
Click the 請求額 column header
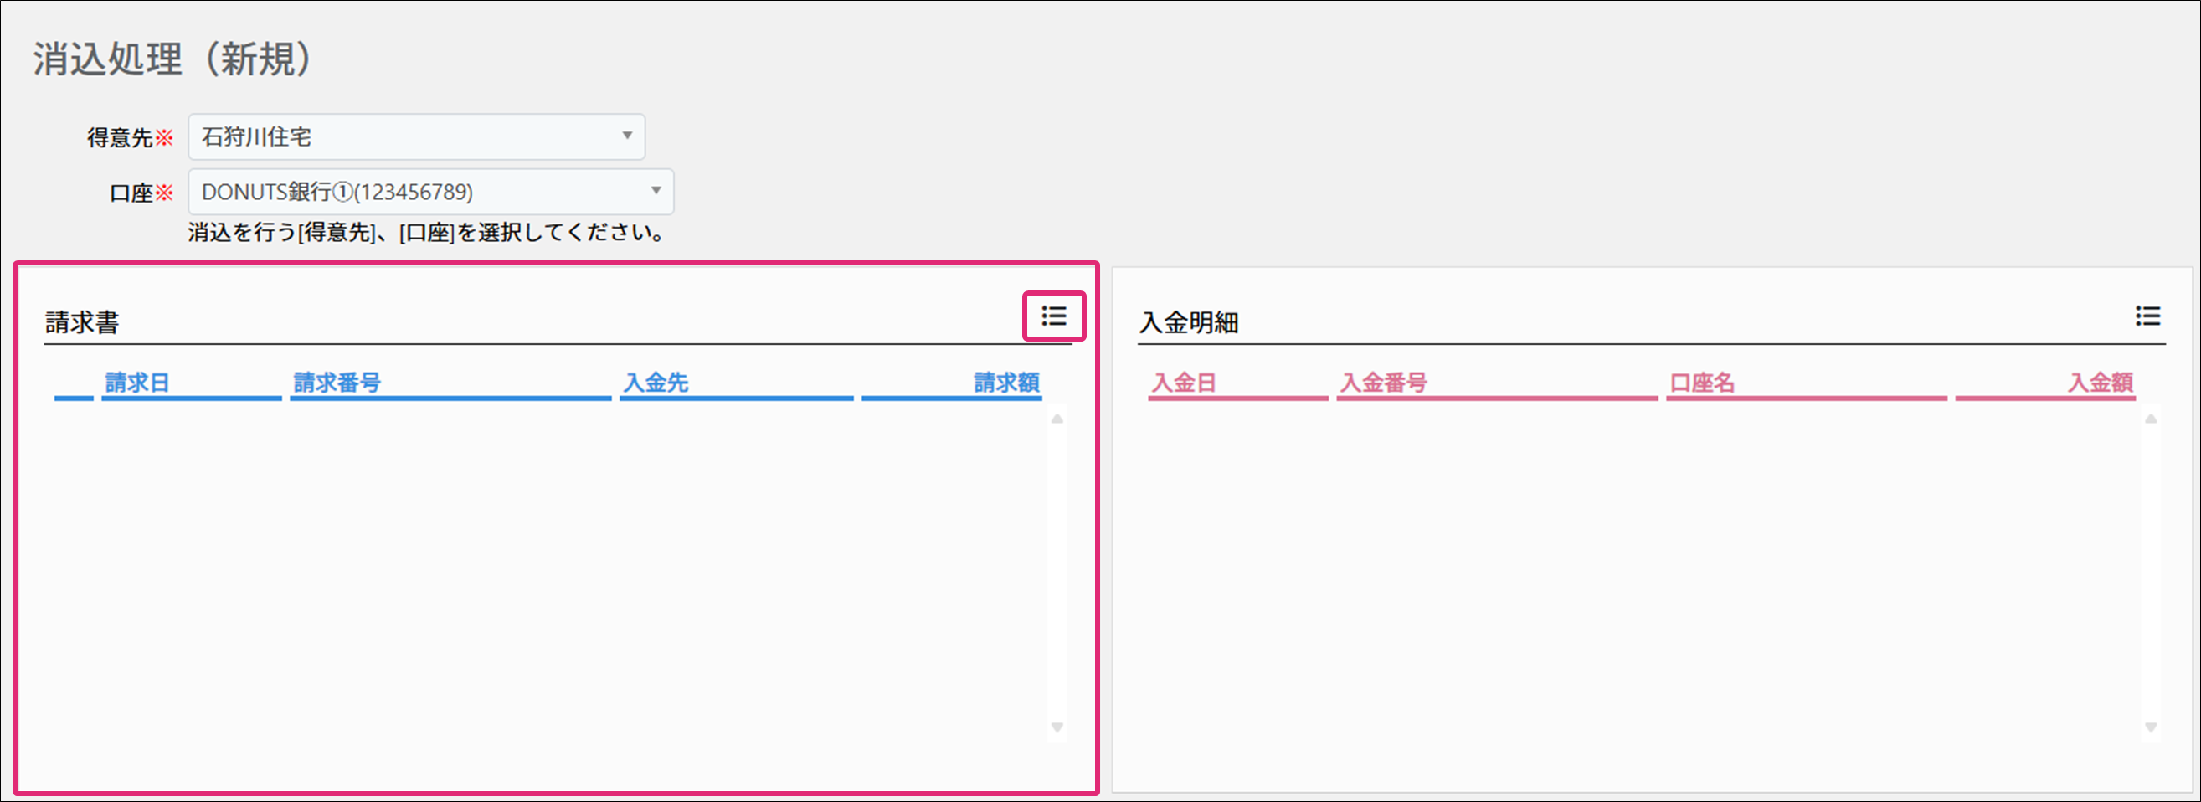[1006, 383]
